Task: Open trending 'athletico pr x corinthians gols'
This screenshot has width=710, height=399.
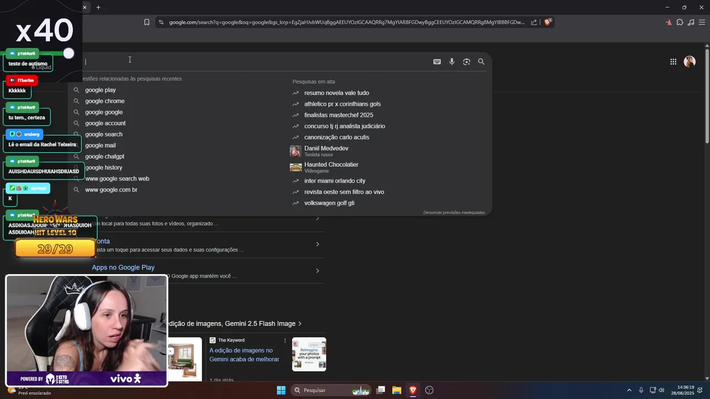Action: pos(342,104)
